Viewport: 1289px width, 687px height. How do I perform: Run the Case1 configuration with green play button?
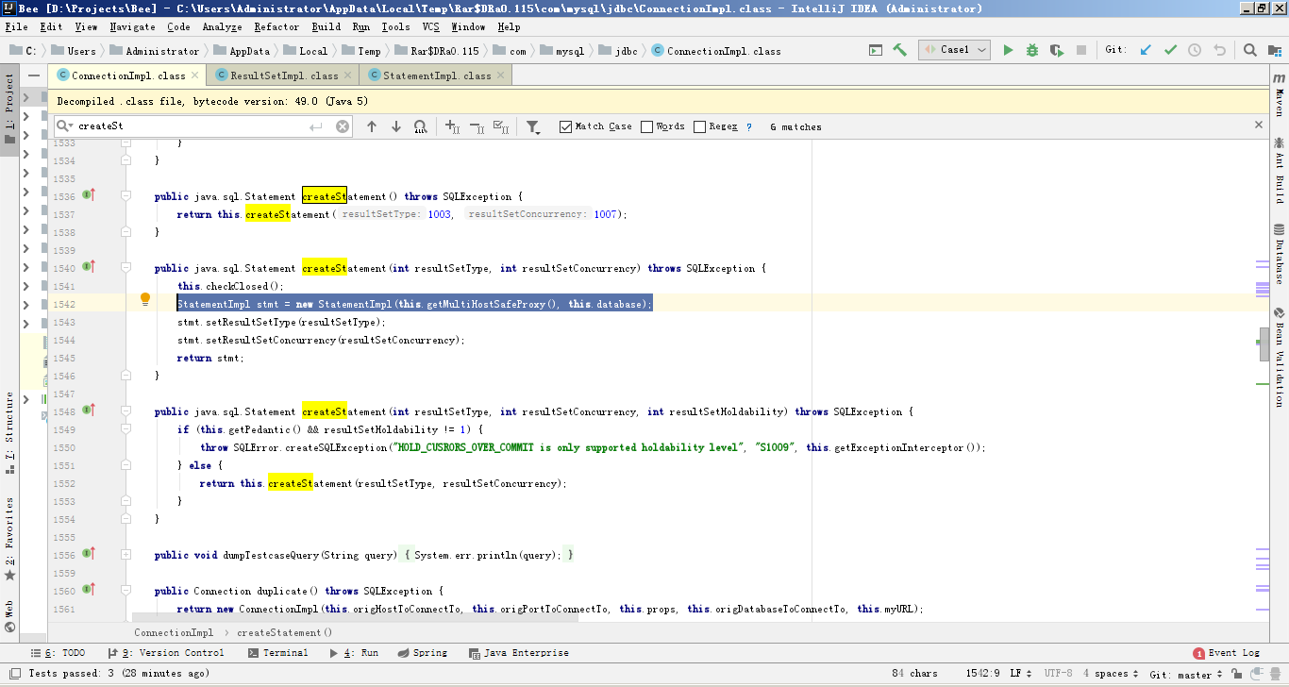point(1008,50)
